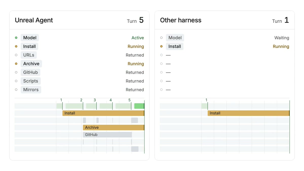Open the URLs chip

(x=29, y=55)
